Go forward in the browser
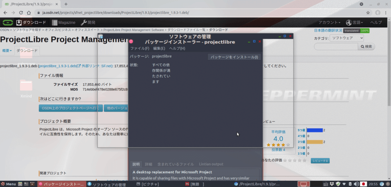Image resolution: width=391 pixels, height=187 pixels. click(x=13, y=13)
